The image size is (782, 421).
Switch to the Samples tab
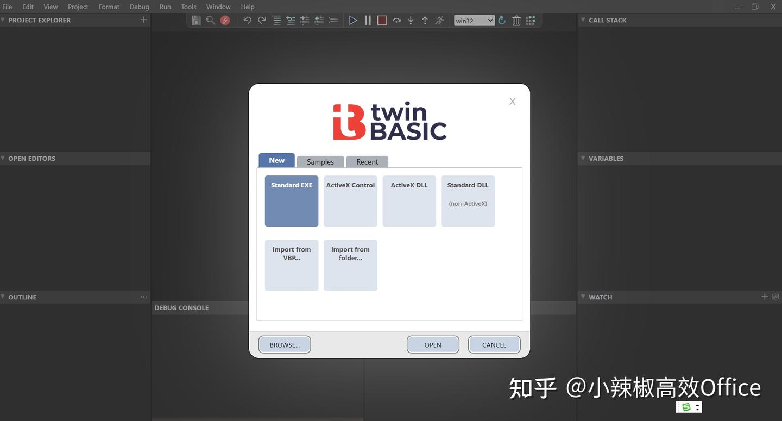pyautogui.click(x=320, y=161)
